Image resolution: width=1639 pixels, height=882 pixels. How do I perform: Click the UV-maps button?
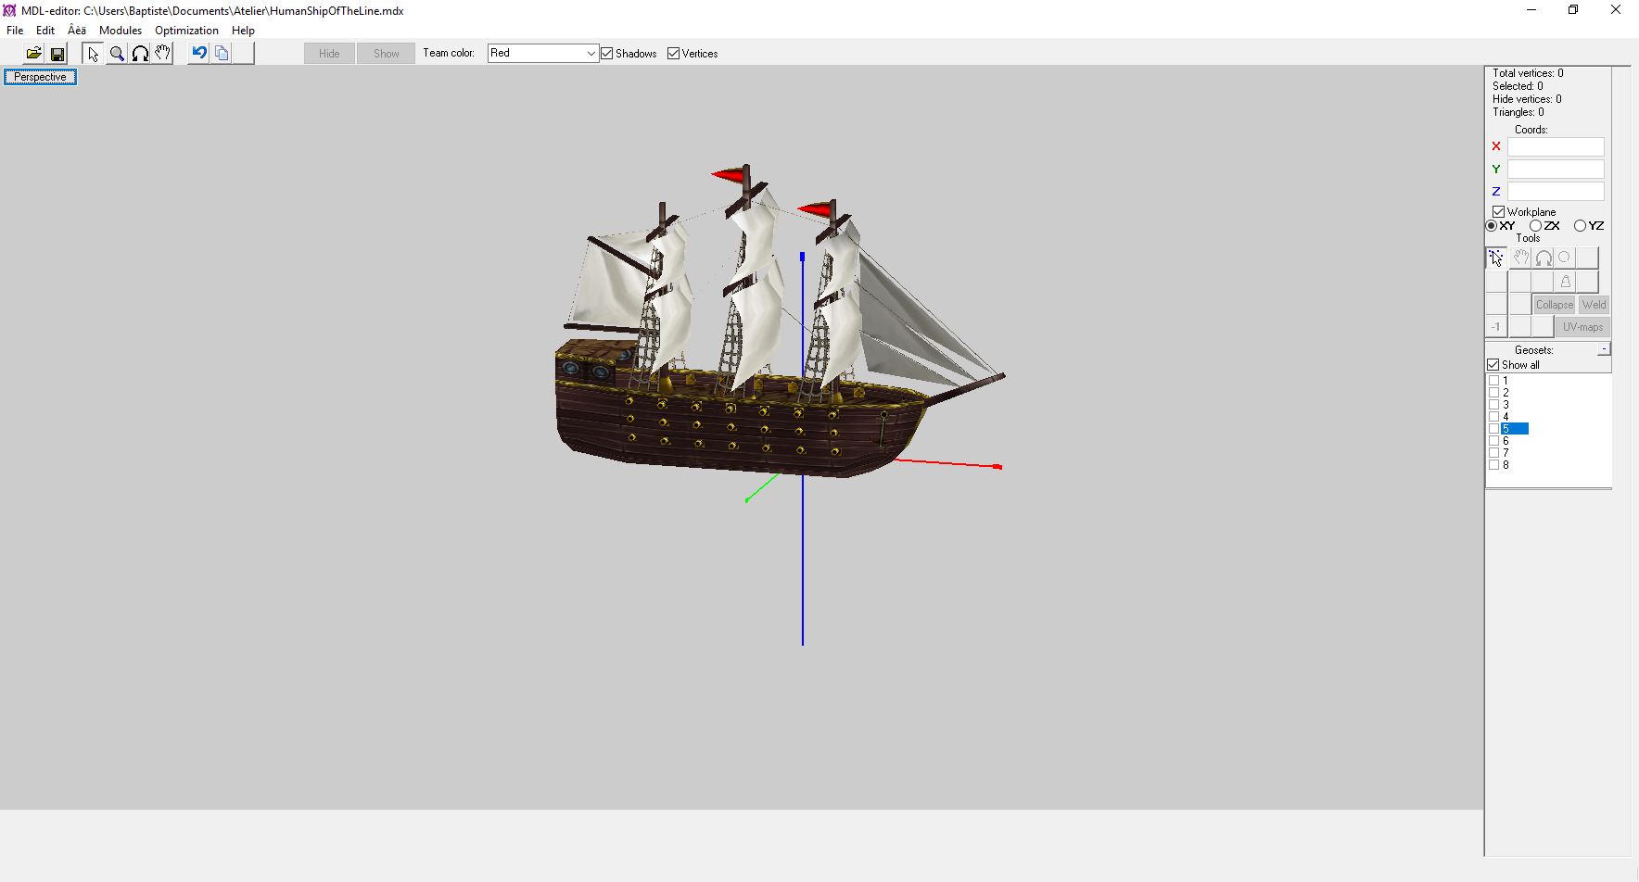(x=1582, y=327)
